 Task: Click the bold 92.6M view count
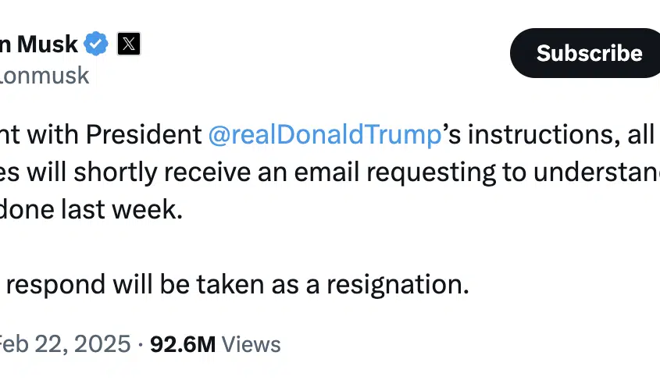(x=183, y=344)
